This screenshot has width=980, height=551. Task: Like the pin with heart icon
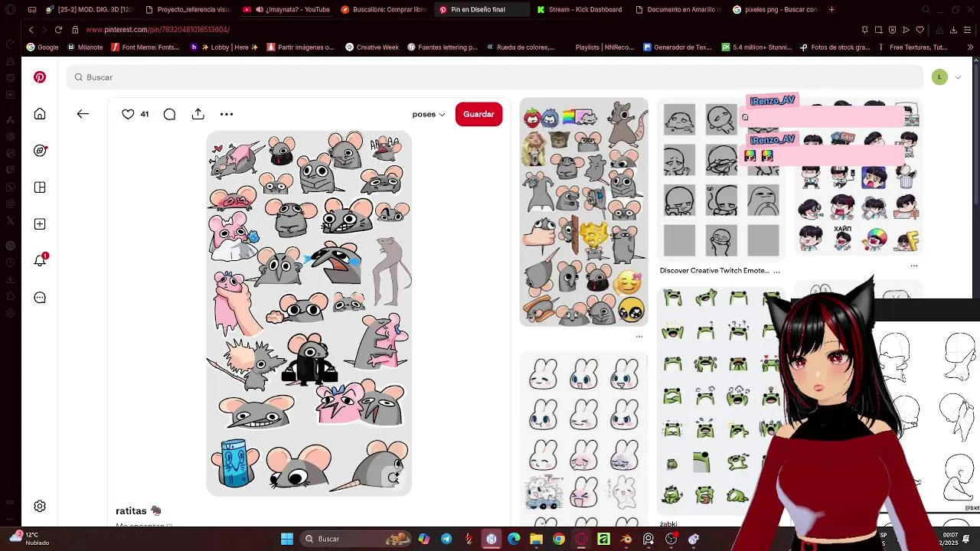pyautogui.click(x=128, y=114)
